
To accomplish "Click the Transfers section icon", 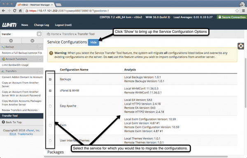I will [x=3, y=71].
